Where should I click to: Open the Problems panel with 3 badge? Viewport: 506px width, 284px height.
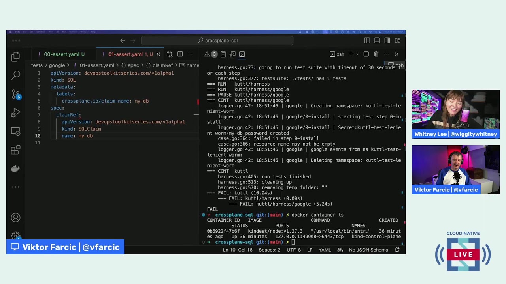(211, 54)
